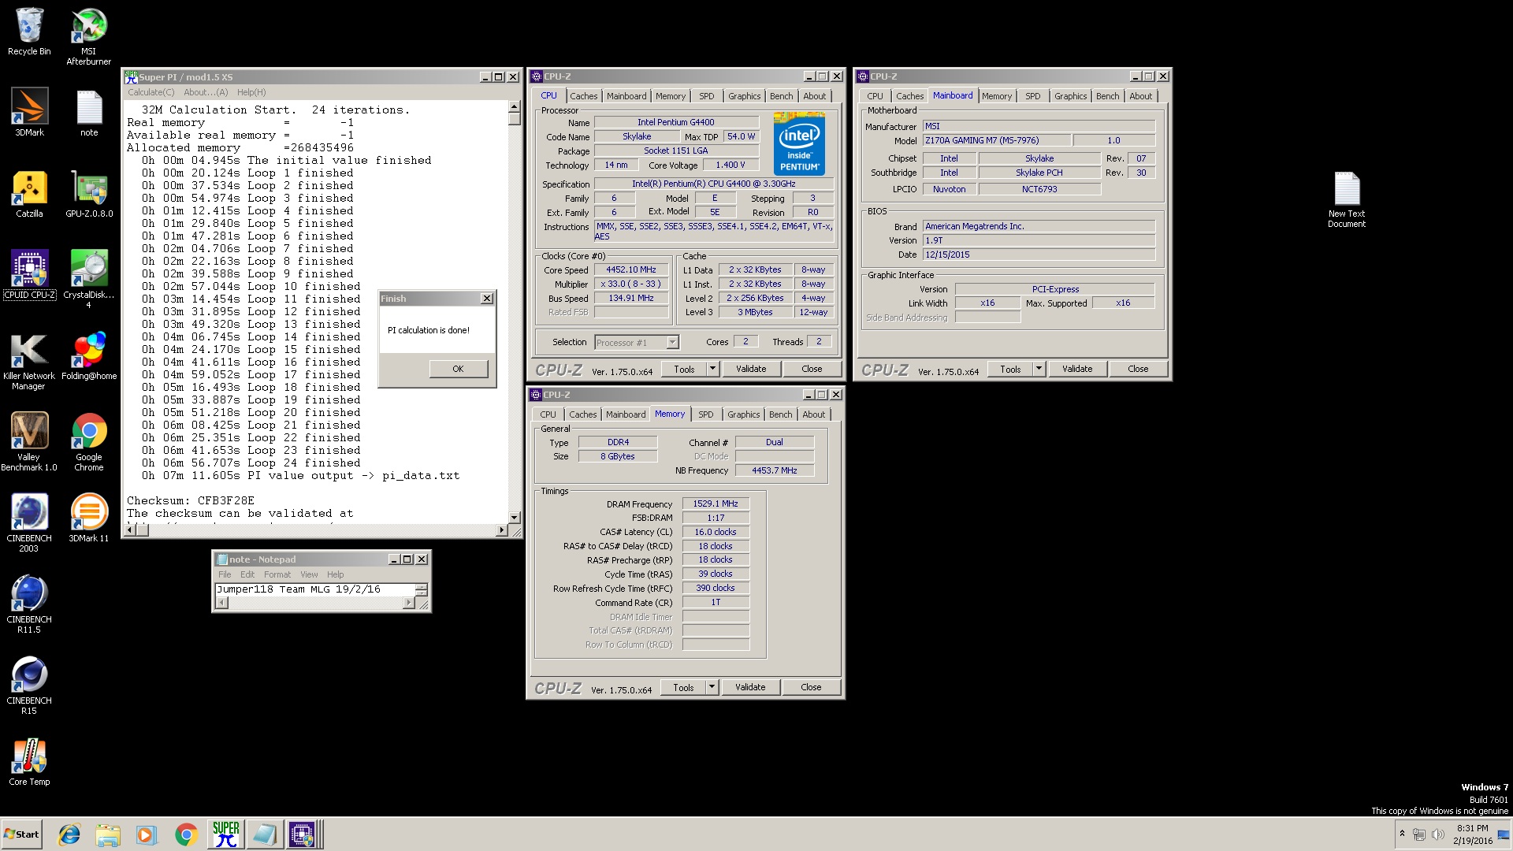Open Killer Network Manager icon
The width and height of the screenshot is (1513, 851).
click(x=29, y=361)
